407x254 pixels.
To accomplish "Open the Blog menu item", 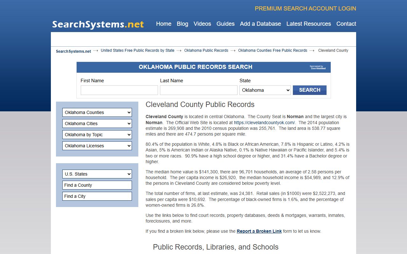I will (x=183, y=24).
